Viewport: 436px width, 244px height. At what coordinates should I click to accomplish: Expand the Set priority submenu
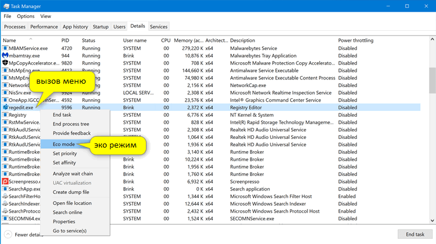point(75,153)
